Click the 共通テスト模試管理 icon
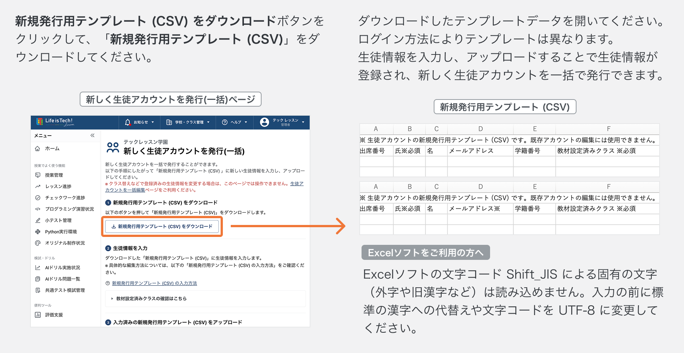This screenshot has height=353, width=684. pyautogui.click(x=38, y=290)
